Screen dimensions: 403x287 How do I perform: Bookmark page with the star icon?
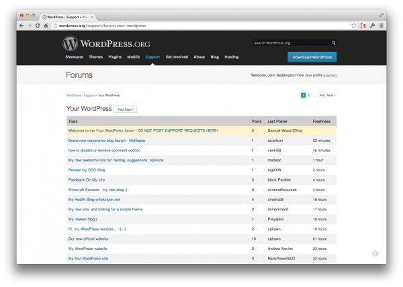pyautogui.click(x=354, y=26)
